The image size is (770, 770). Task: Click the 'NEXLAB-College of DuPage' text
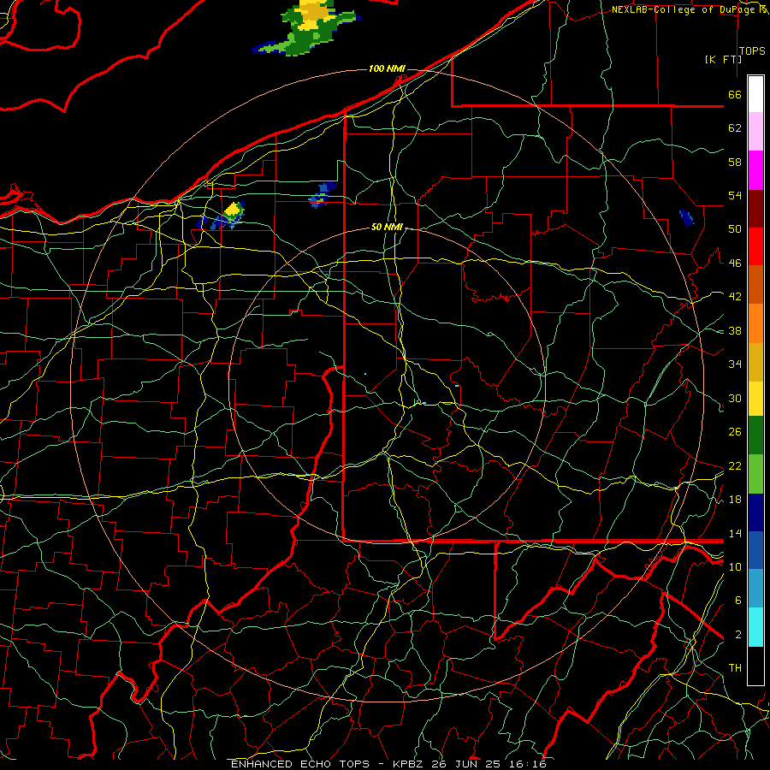[684, 9]
